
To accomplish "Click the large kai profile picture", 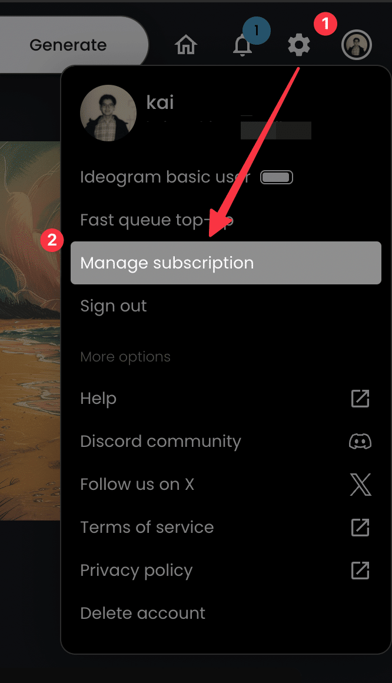I will 108,113.
